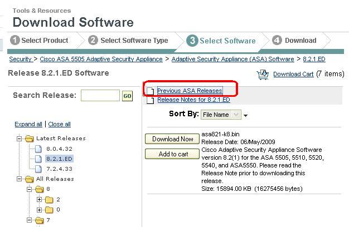Click Close all link
Image resolution: width=349 pixels, height=227 pixels.
(x=60, y=124)
